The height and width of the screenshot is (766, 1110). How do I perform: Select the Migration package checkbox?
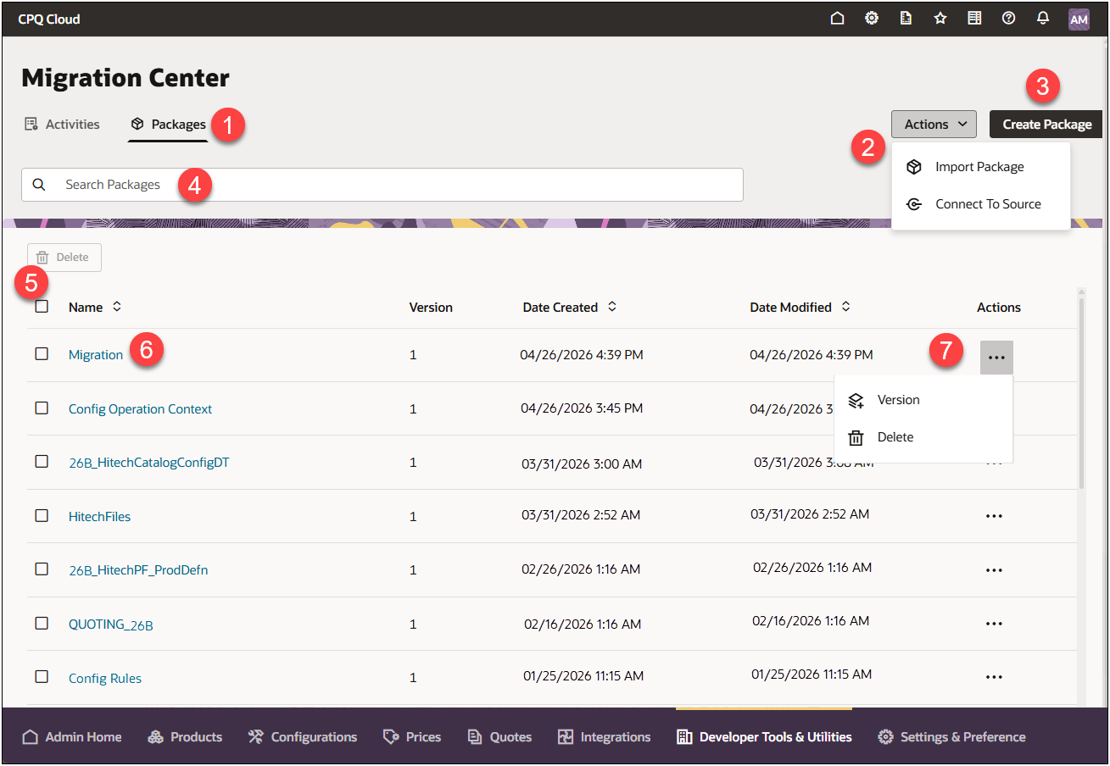[x=42, y=354]
